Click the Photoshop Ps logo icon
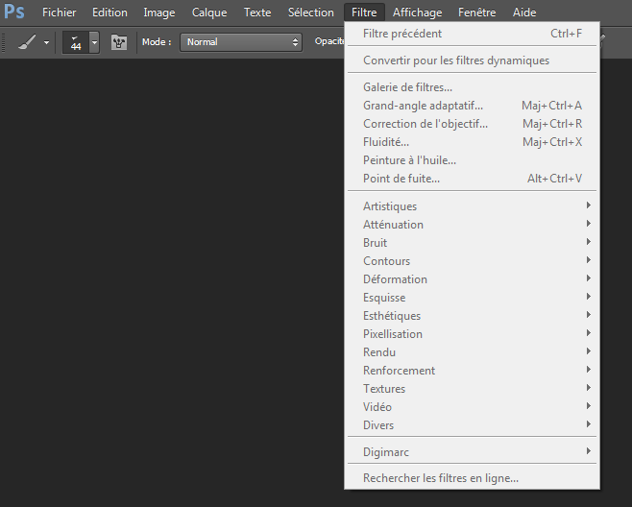 pyautogui.click(x=14, y=12)
